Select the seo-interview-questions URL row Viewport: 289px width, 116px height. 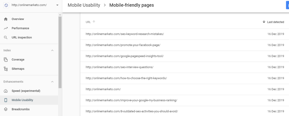coord(120,67)
